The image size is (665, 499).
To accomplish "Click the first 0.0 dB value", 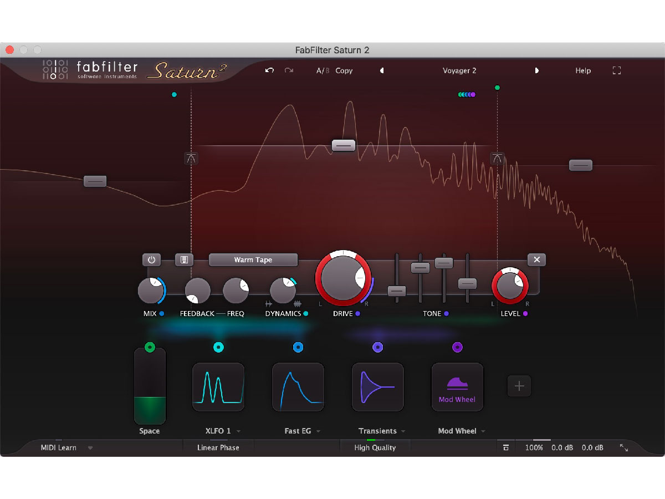I will 562,447.
